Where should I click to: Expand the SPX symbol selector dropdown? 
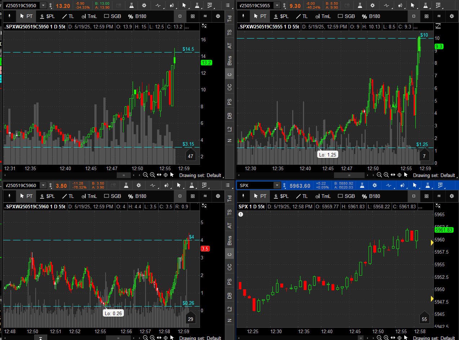[277, 185]
